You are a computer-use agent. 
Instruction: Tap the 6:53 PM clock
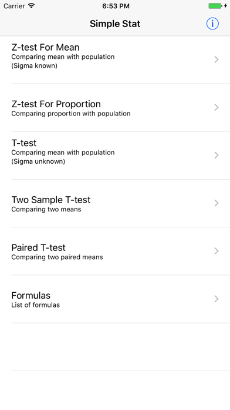116,6
